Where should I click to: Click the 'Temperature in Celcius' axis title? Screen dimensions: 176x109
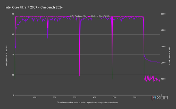click(x=6, y=56)
